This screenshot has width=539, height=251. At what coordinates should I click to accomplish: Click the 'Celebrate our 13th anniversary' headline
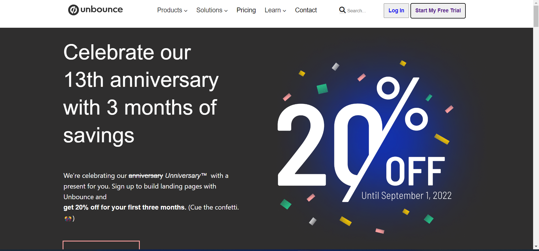click(140, 94)
